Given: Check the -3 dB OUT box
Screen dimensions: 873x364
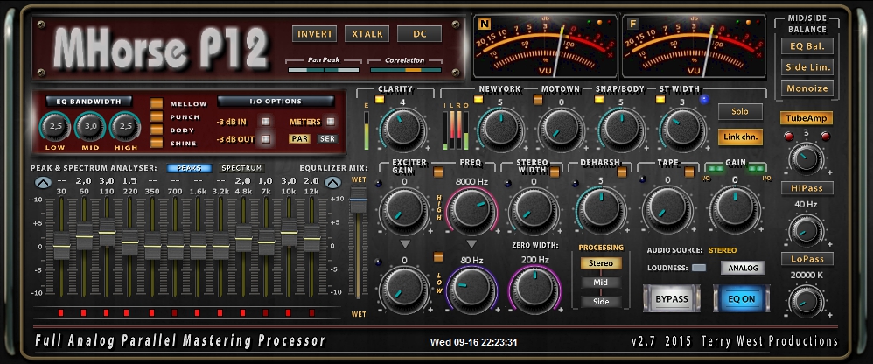Looking at the screenshot, I should click(266, 138).
